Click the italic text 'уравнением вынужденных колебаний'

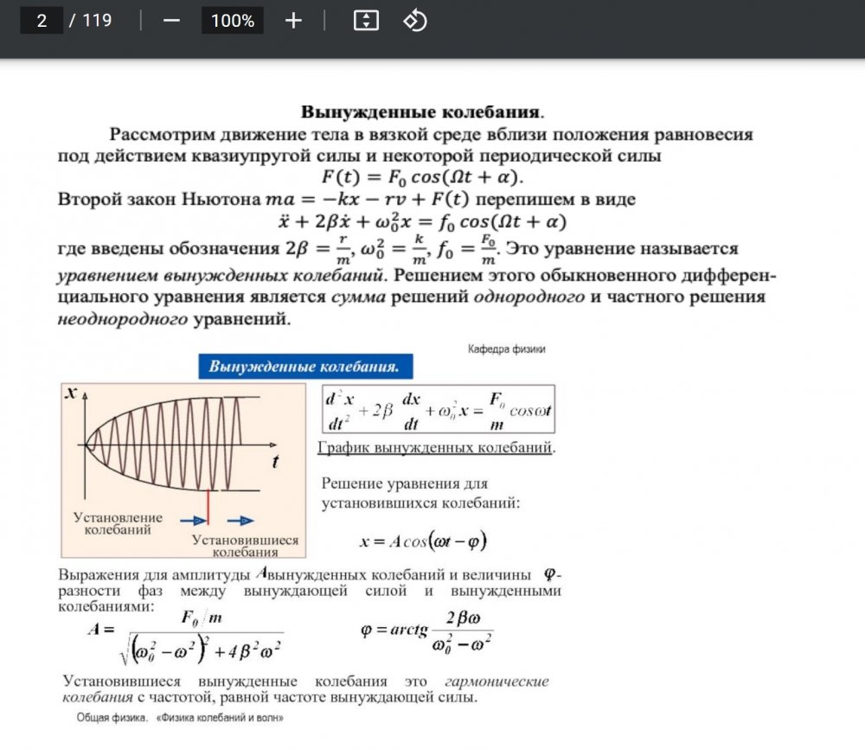coord(220,275)
